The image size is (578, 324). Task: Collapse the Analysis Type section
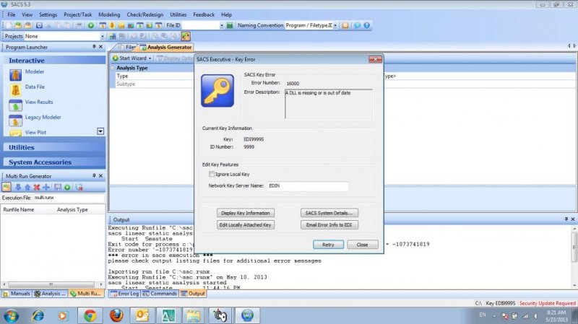(113, 68)
